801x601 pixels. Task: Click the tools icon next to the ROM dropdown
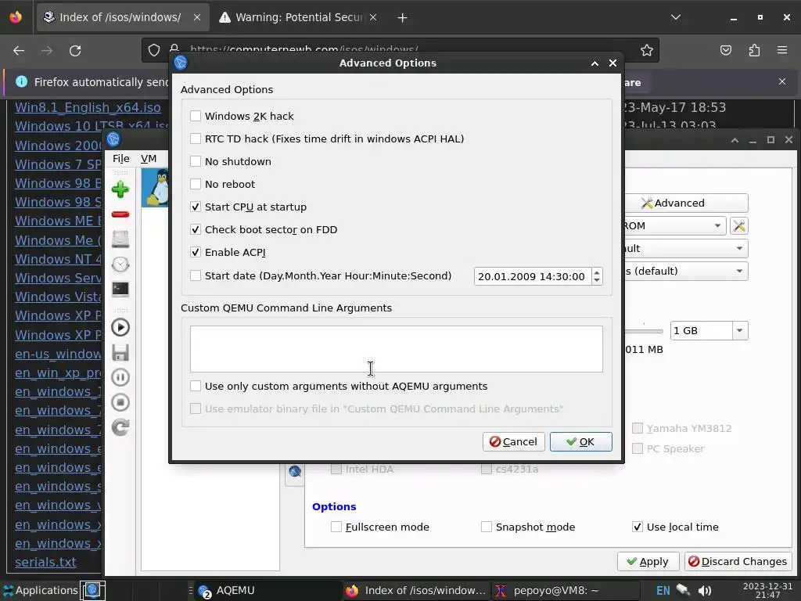pos(739,226)
